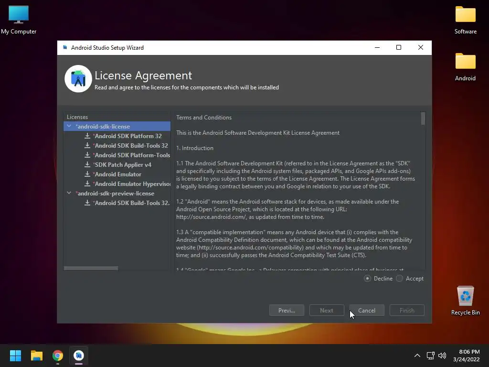Click the license text vertical scrollbar thumb
Image resolution: width=489 pixels, height=367 pixels.
click(x=423, y=119)
